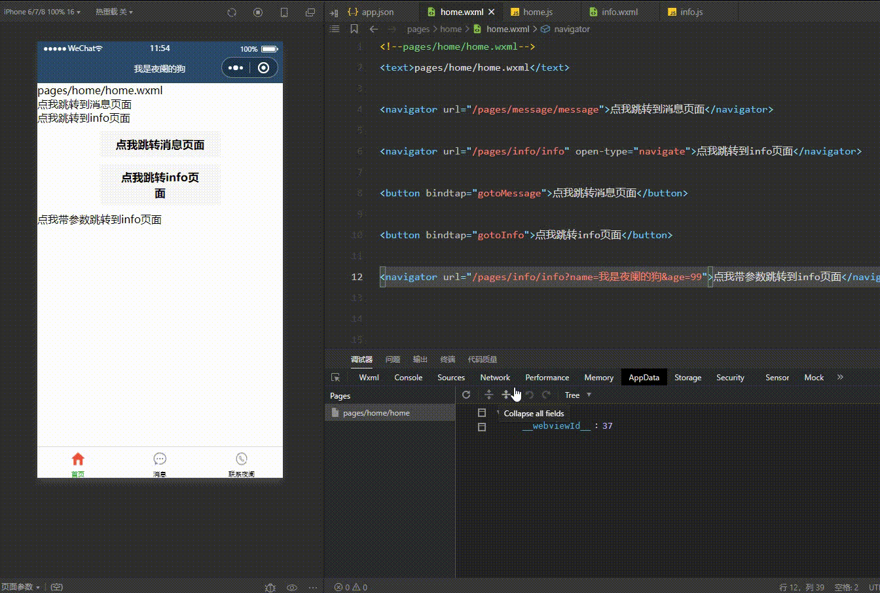The height and width of the screenshot is (593, 880).
Task: Tap the 点我跳转消息页面 button in the simulator
Action: [x=160, y=145]
